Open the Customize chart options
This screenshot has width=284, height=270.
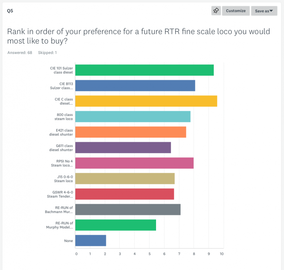(x=236, y=11)
